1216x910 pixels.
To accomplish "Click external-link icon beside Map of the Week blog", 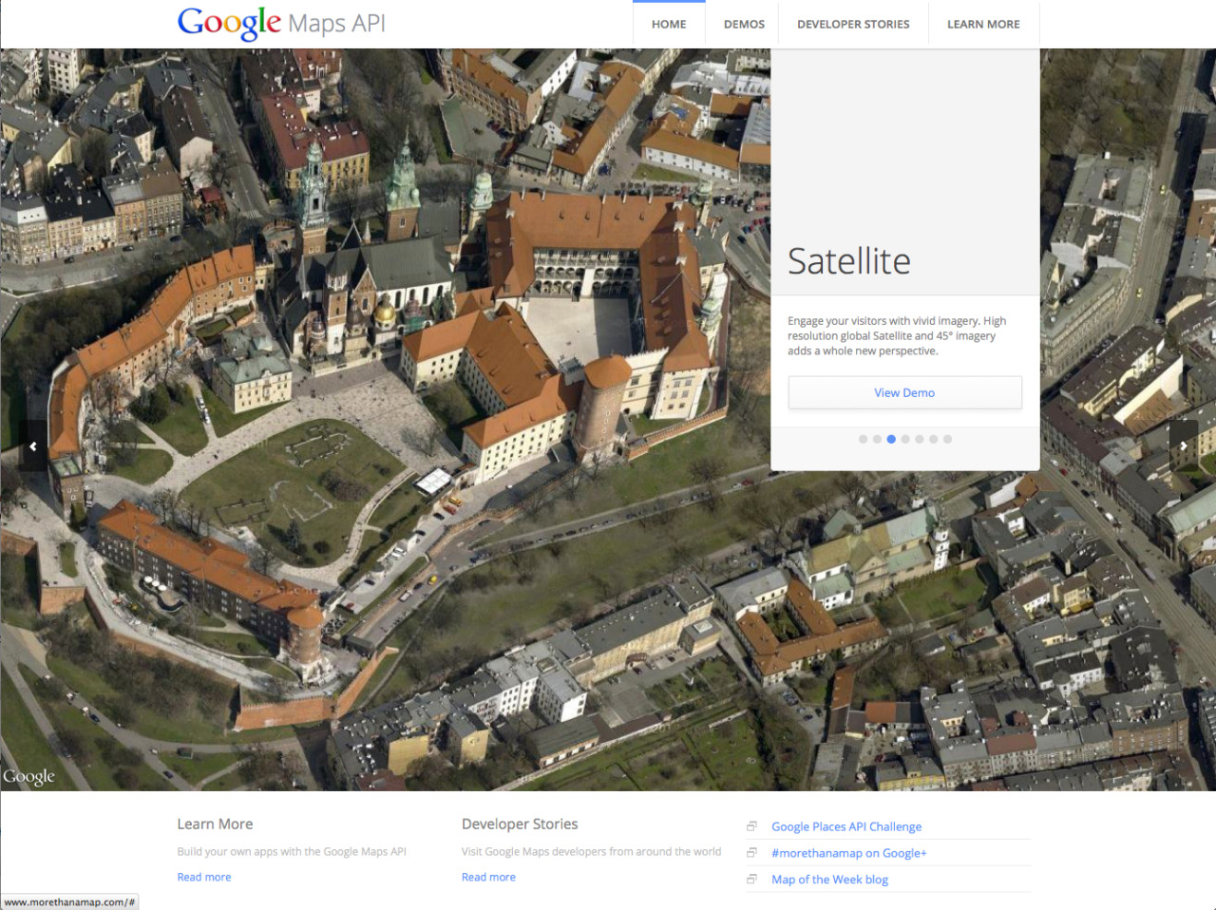I will pos(751,880).
